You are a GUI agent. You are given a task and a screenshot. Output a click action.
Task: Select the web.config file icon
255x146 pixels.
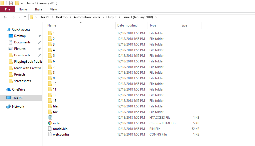(x=50, y=134)
